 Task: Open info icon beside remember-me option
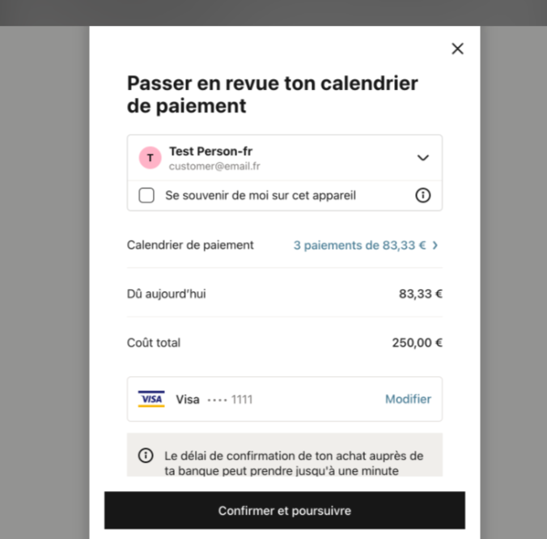[423, 195]
